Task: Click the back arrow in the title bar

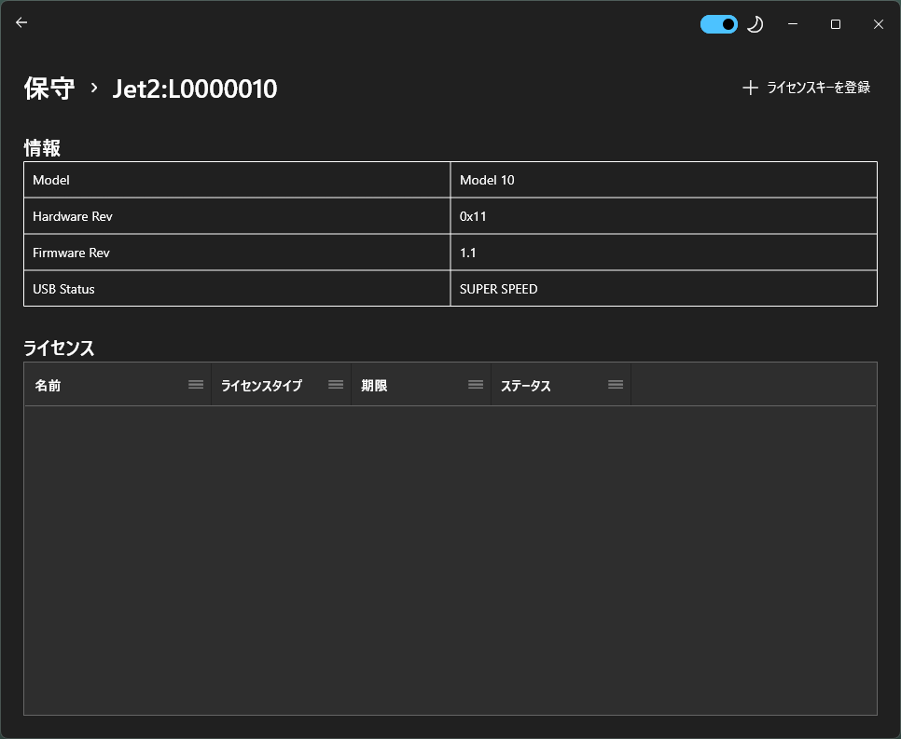Action: click(x=21, y=23)
